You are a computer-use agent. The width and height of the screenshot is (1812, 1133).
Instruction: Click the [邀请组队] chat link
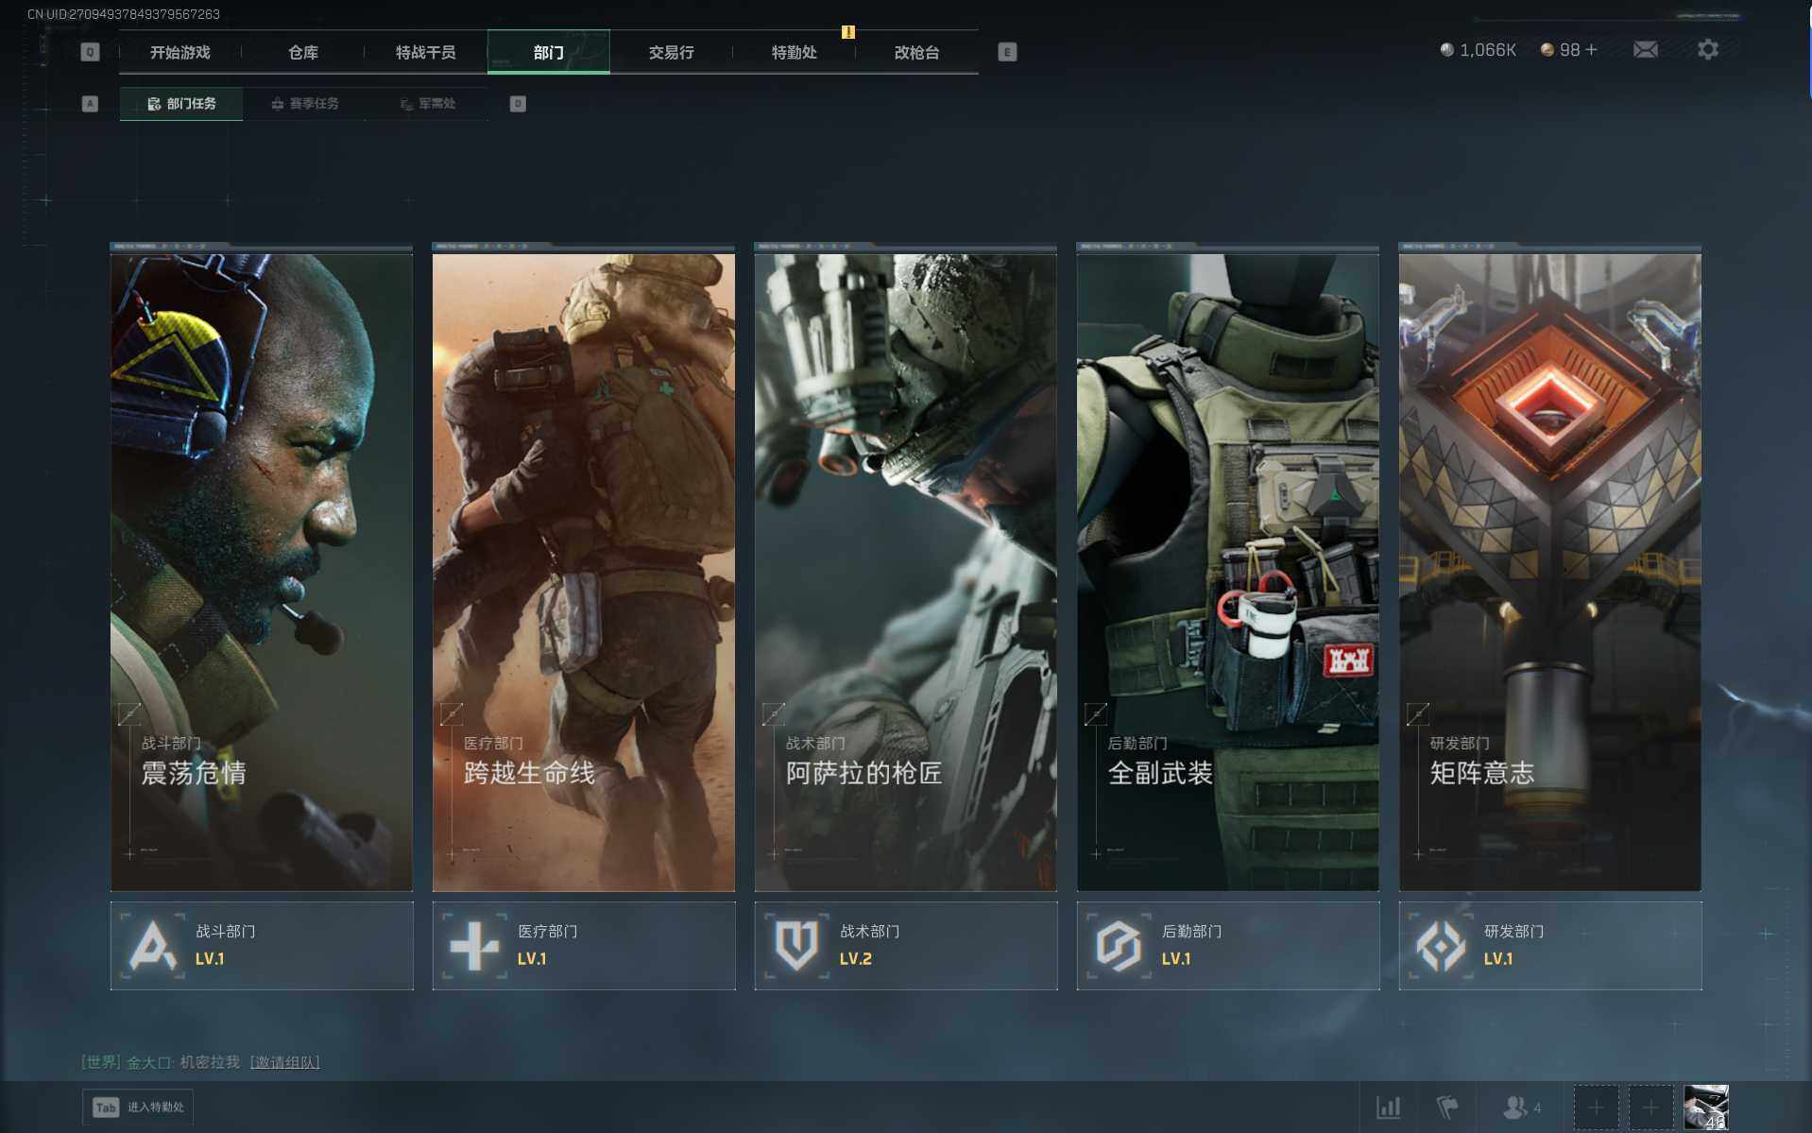pos(284,1062)
